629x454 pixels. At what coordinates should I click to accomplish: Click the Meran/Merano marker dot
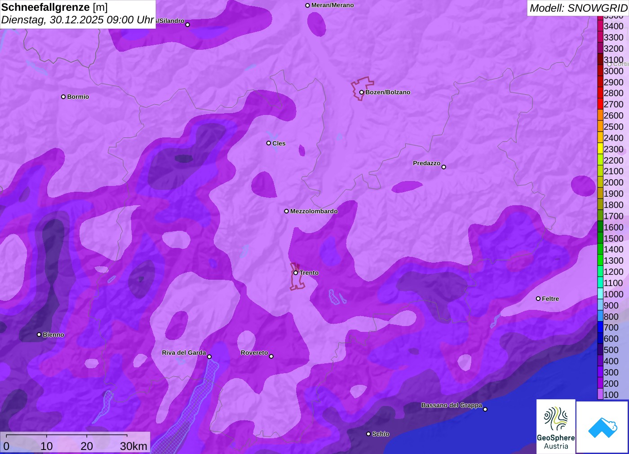point(308,5)
